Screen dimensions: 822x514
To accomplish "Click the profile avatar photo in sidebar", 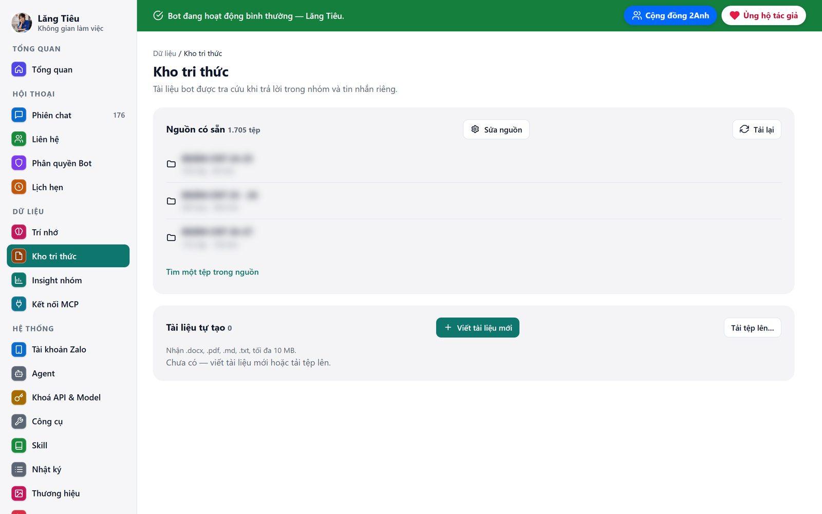I will tap(22, 23).
